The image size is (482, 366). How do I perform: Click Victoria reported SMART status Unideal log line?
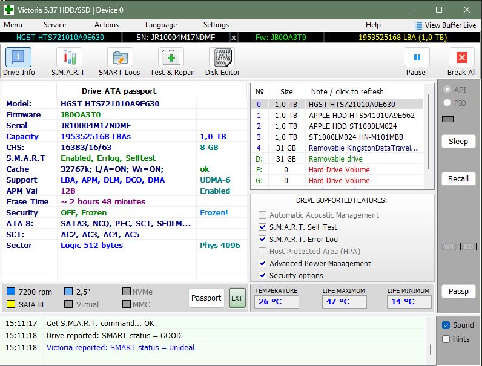click(x=120, y=348)
